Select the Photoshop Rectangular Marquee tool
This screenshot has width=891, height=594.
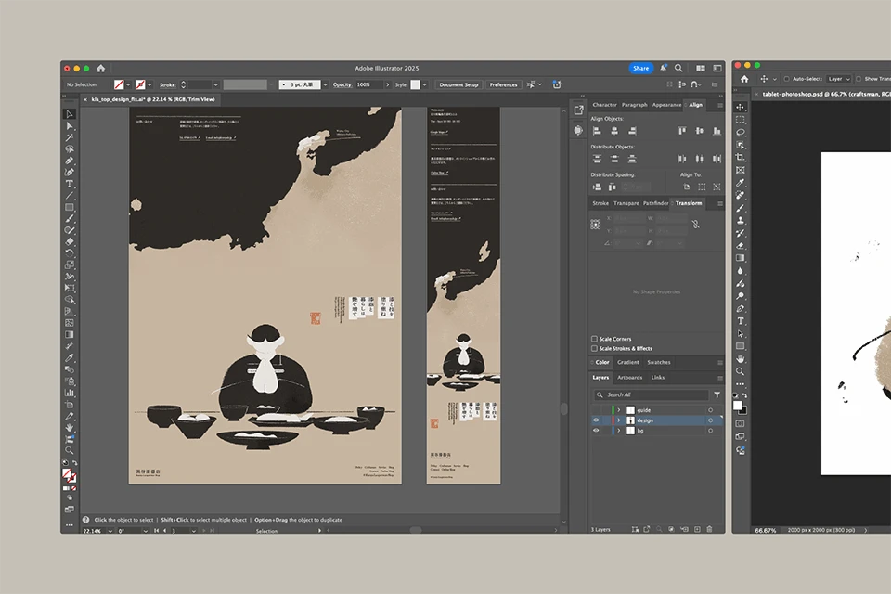(x=741, y=120)
